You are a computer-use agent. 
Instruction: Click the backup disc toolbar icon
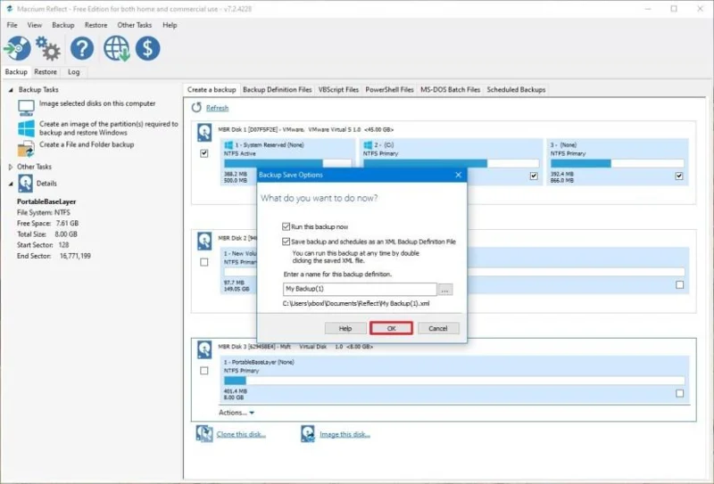17,48
